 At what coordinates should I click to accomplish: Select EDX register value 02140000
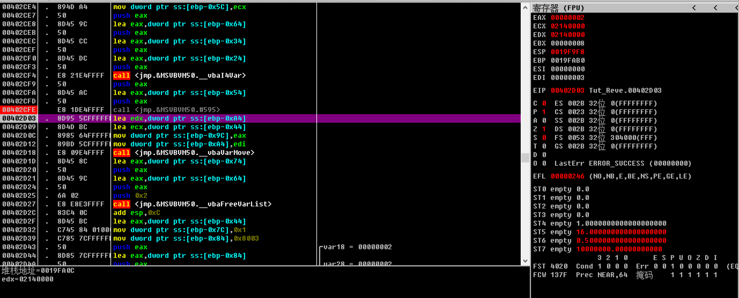[567, 35]
